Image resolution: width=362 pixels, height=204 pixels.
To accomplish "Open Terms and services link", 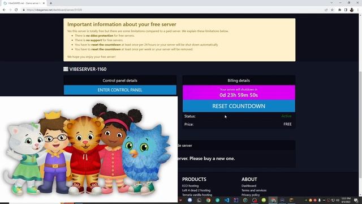I will [254, 190].
